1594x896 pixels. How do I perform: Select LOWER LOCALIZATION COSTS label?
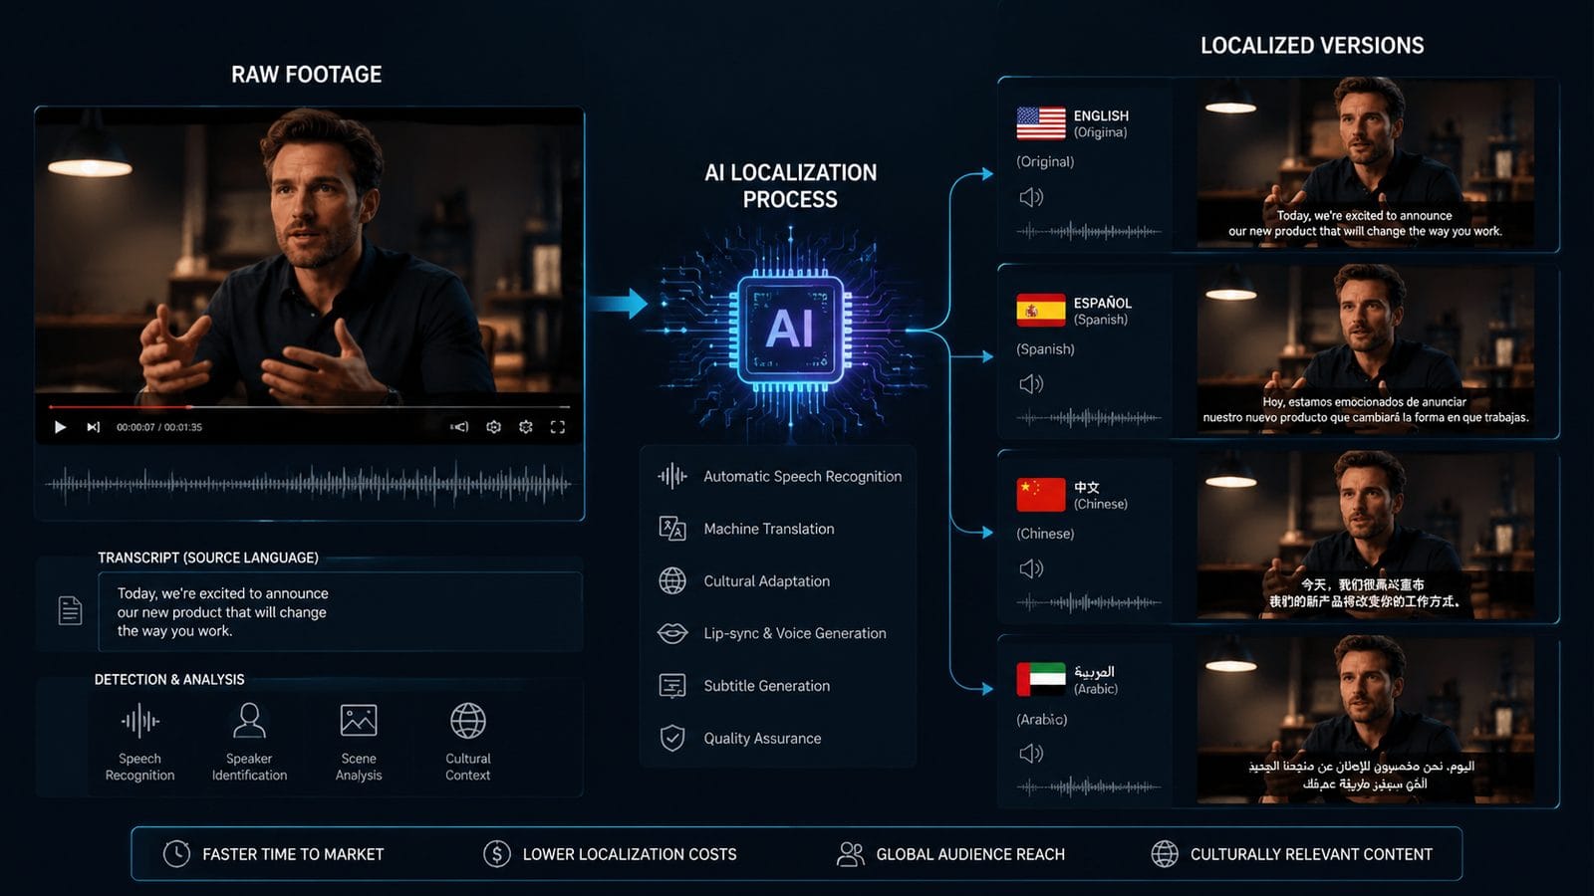click(x=630, y=854)
